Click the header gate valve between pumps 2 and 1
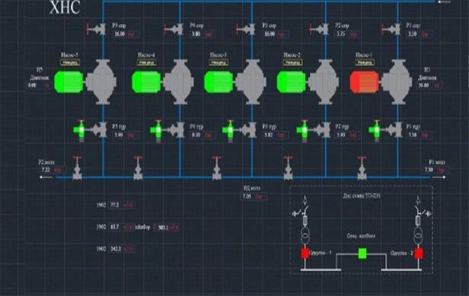This screenshot has width=469, height=296. (362, 168)
